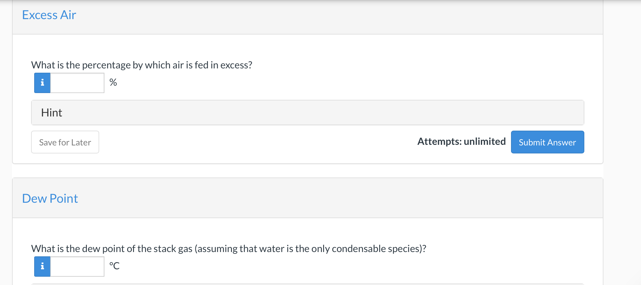
Task: Click the Save for Later button
Action: [65, 142]
